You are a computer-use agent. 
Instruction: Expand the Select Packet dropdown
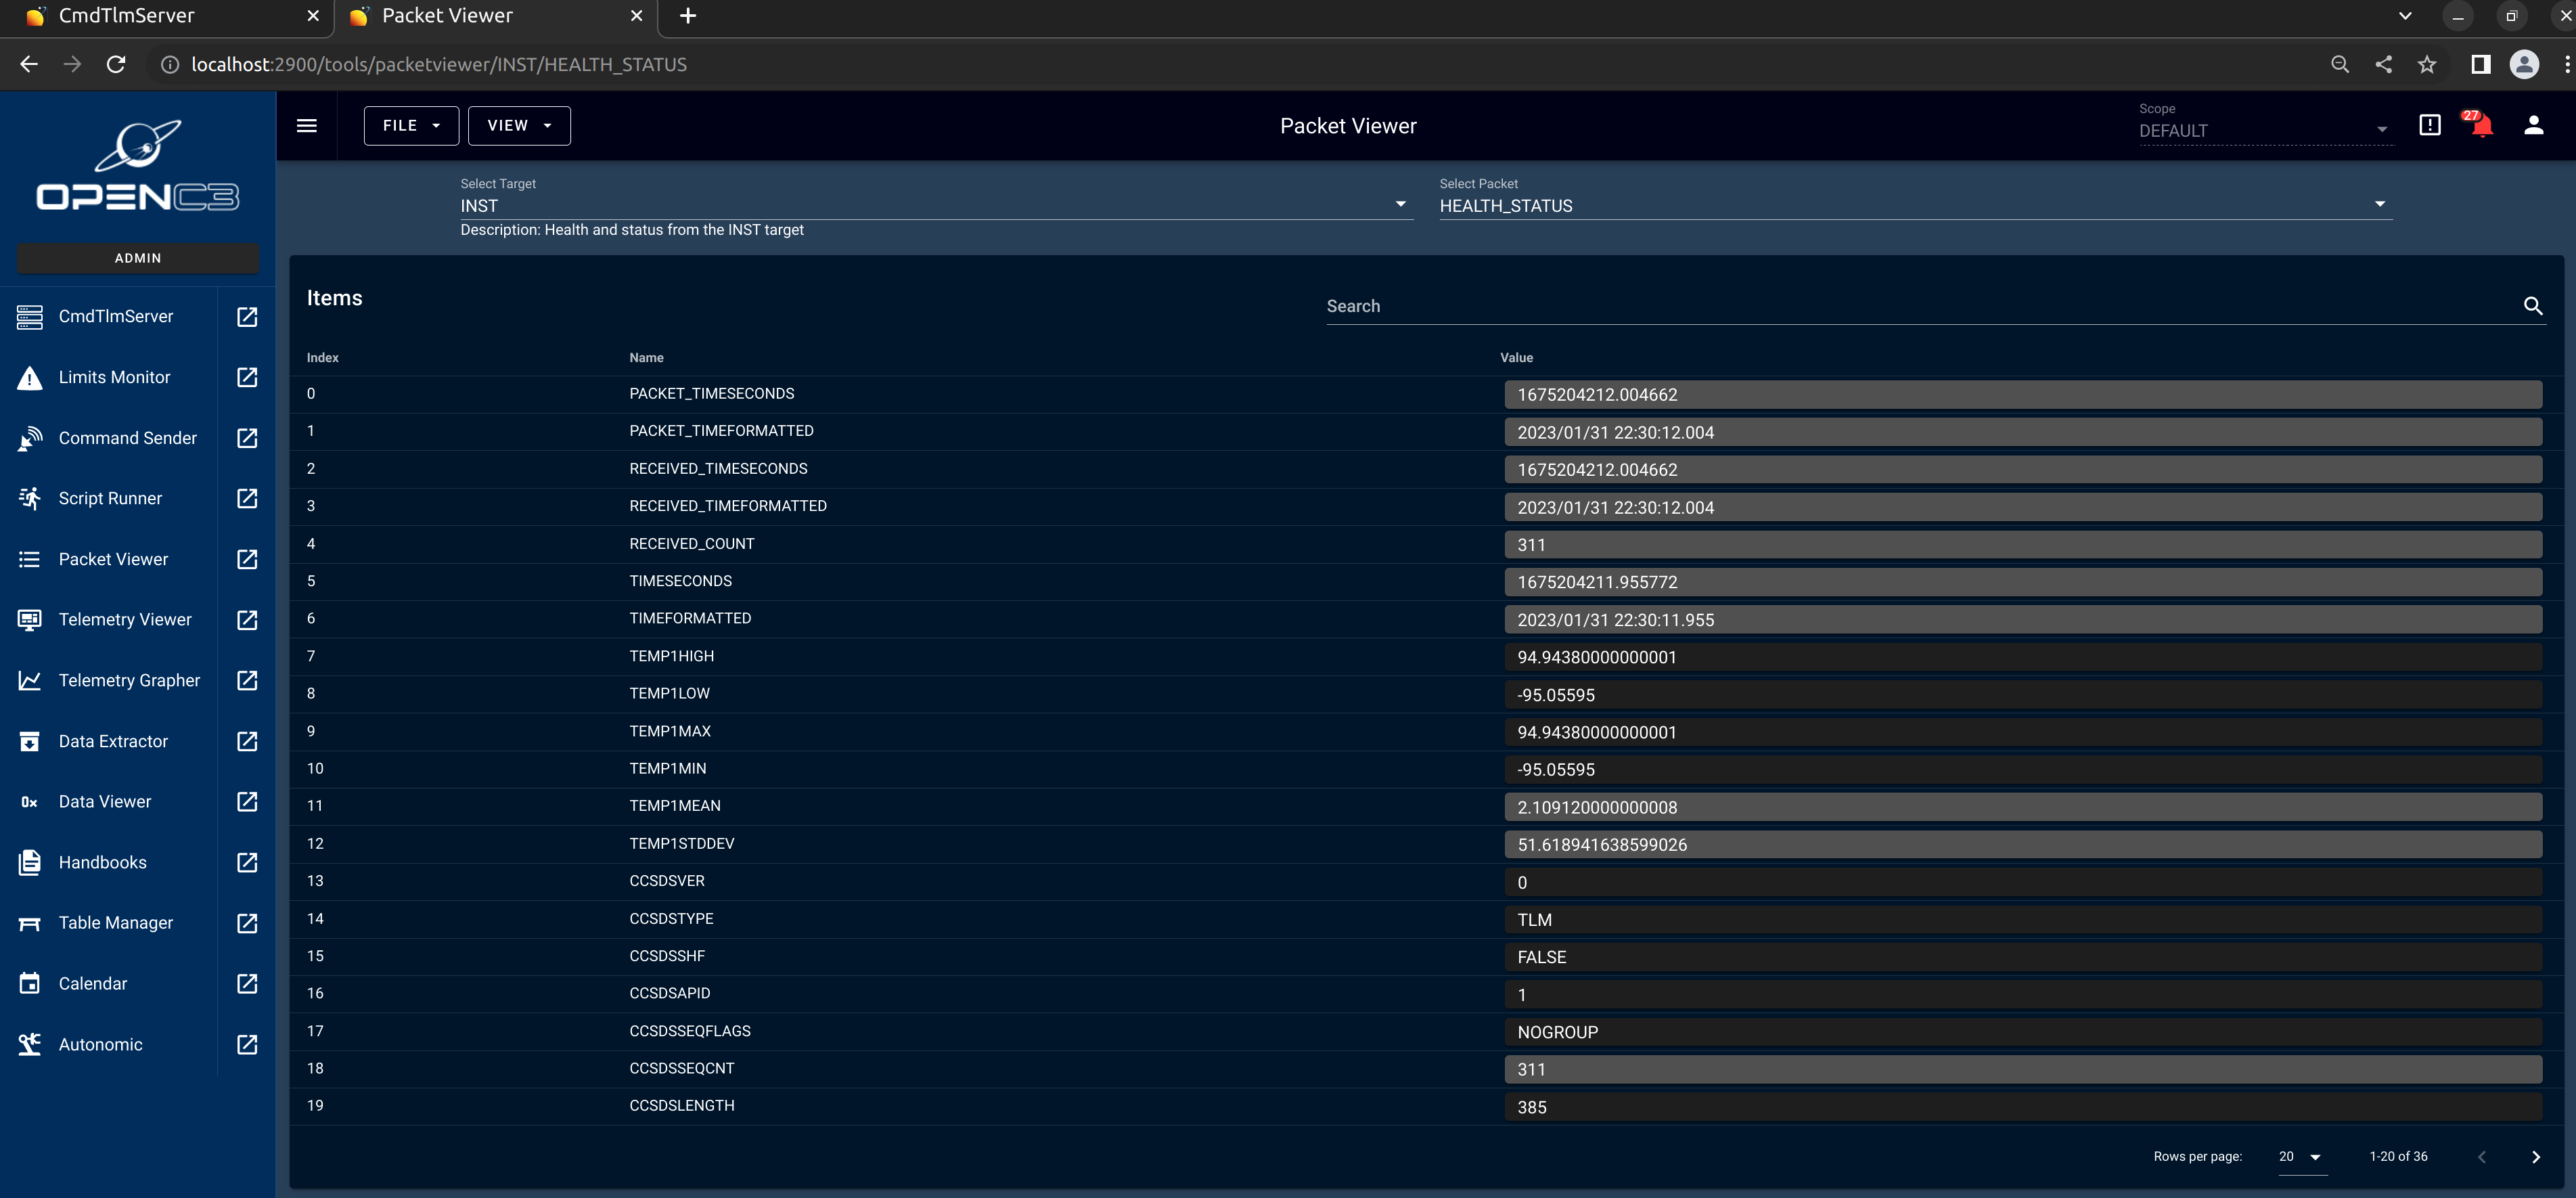[x=2379, y=205]
